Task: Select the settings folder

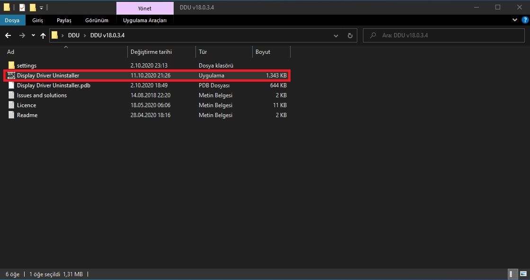Action: [26, 66]
